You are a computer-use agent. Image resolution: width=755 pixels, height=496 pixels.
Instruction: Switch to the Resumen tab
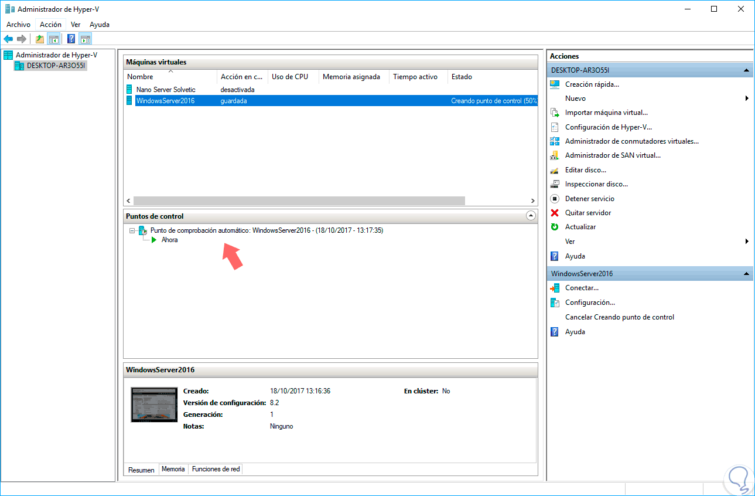(x=141, y=470)
